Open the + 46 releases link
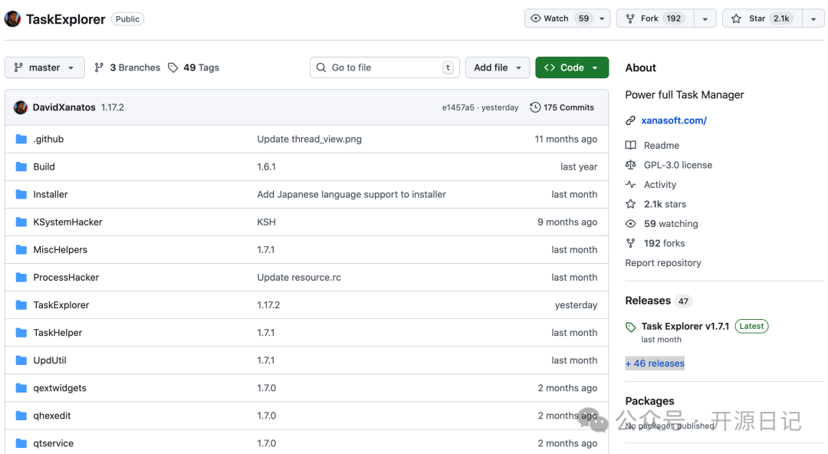Viewport: 828px width, 454px height. coord(654,363)
